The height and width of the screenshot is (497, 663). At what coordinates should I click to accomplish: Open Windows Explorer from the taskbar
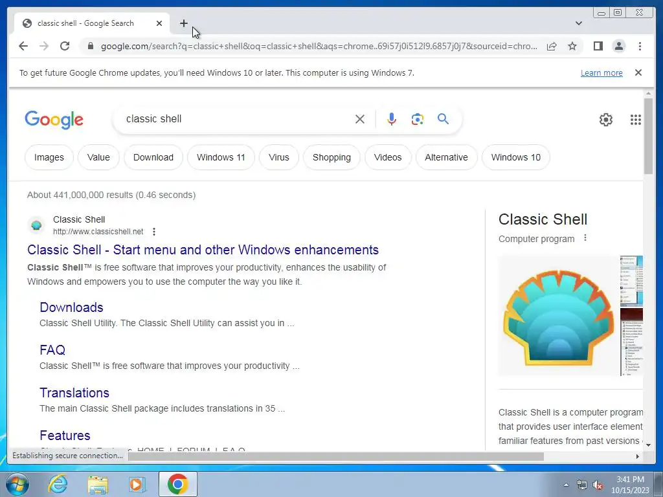click(98, 485)
